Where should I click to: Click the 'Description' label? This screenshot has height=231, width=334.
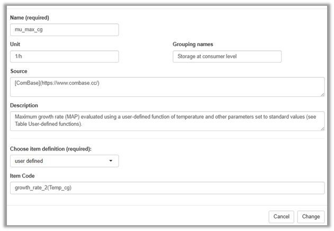click(x=24, y=105)
